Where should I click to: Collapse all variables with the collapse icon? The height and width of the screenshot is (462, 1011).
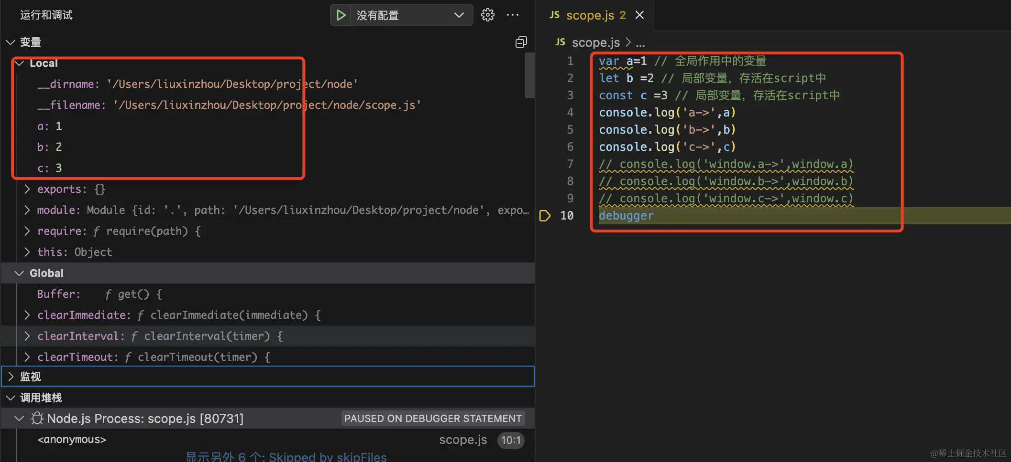[521, 42]
